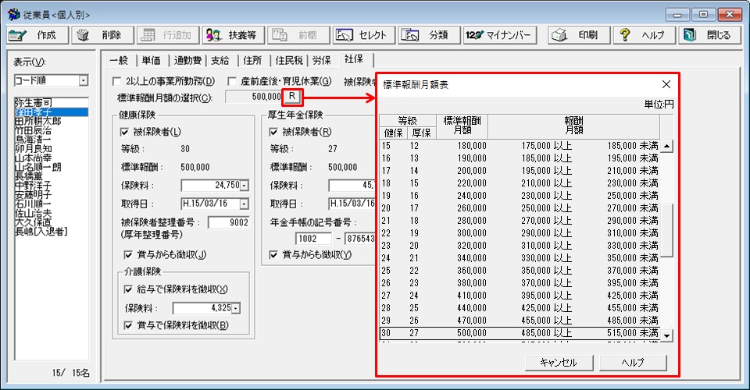Viewport: 750px width, 390px height.
Task: Enable 2以上の事業所勤務 checkbox
Action: click(x=118, y=81)
